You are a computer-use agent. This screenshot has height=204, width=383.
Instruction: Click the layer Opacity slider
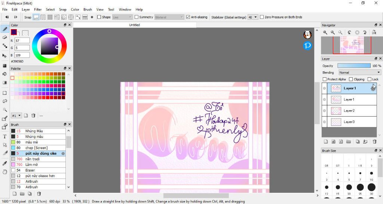(x=354, y=66)
